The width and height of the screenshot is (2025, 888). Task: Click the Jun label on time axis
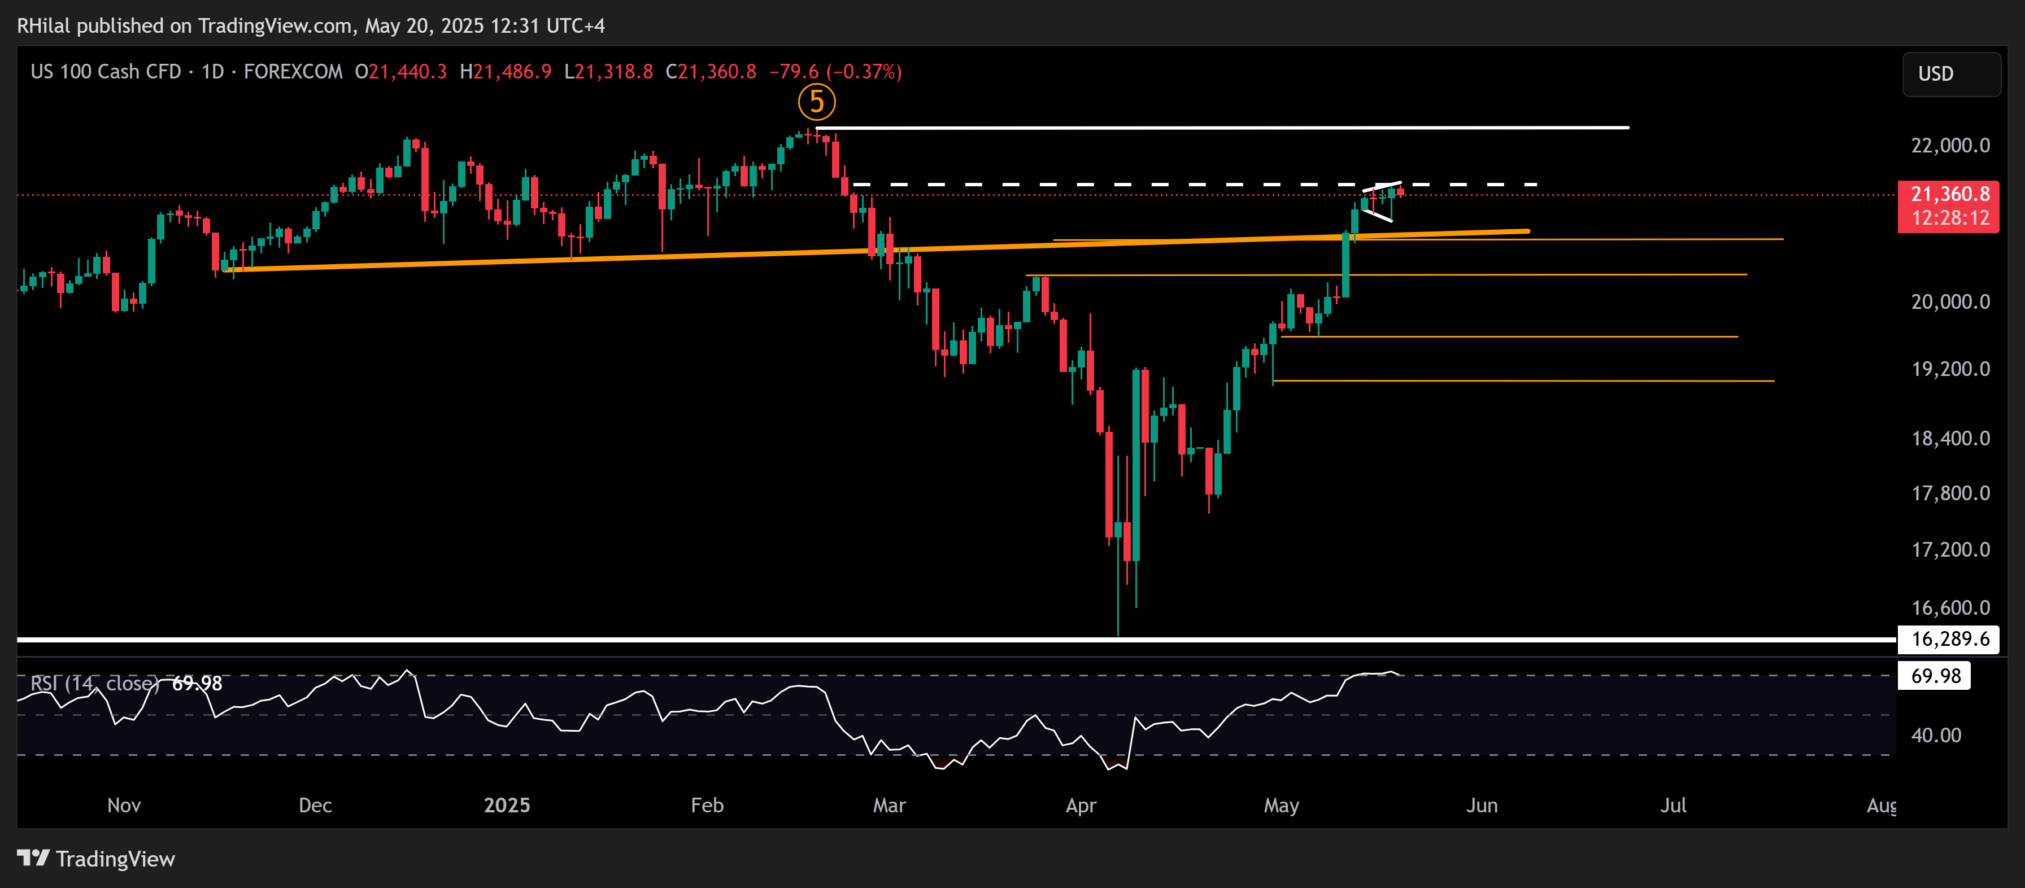[x=1482, y=806]
